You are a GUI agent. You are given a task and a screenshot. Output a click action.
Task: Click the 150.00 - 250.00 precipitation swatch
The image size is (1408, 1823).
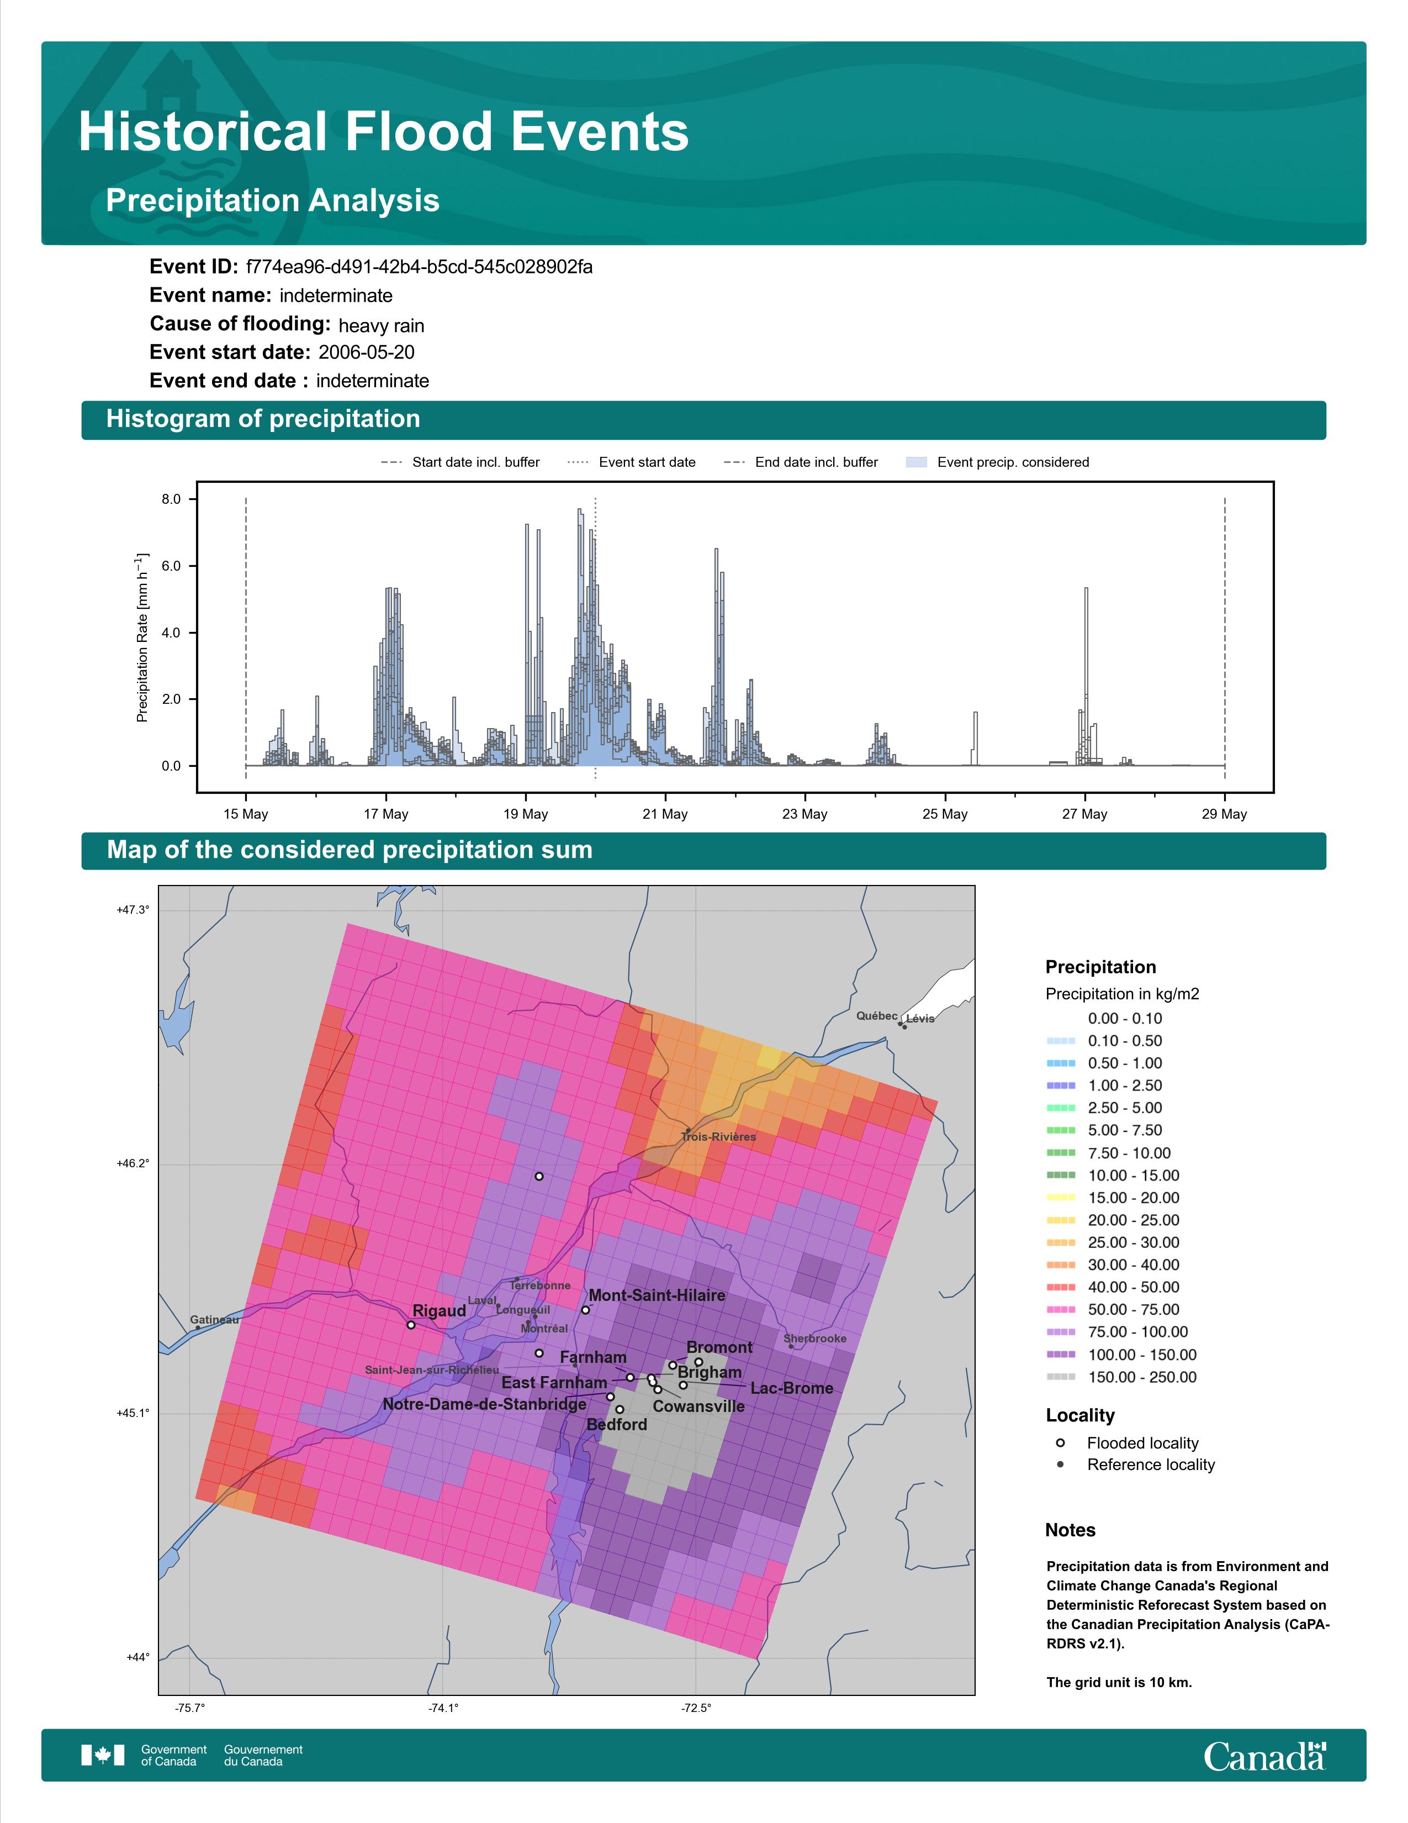[x=1060, y=1377]
